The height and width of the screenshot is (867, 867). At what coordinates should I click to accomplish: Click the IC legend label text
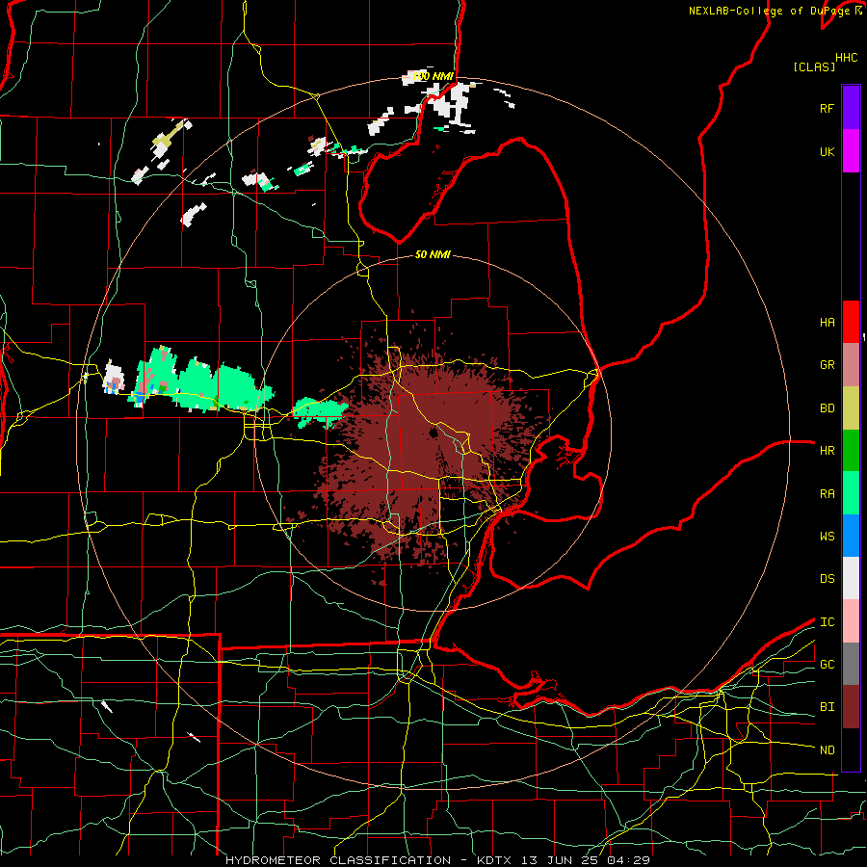pyautogui.click(x=827, y=622)
